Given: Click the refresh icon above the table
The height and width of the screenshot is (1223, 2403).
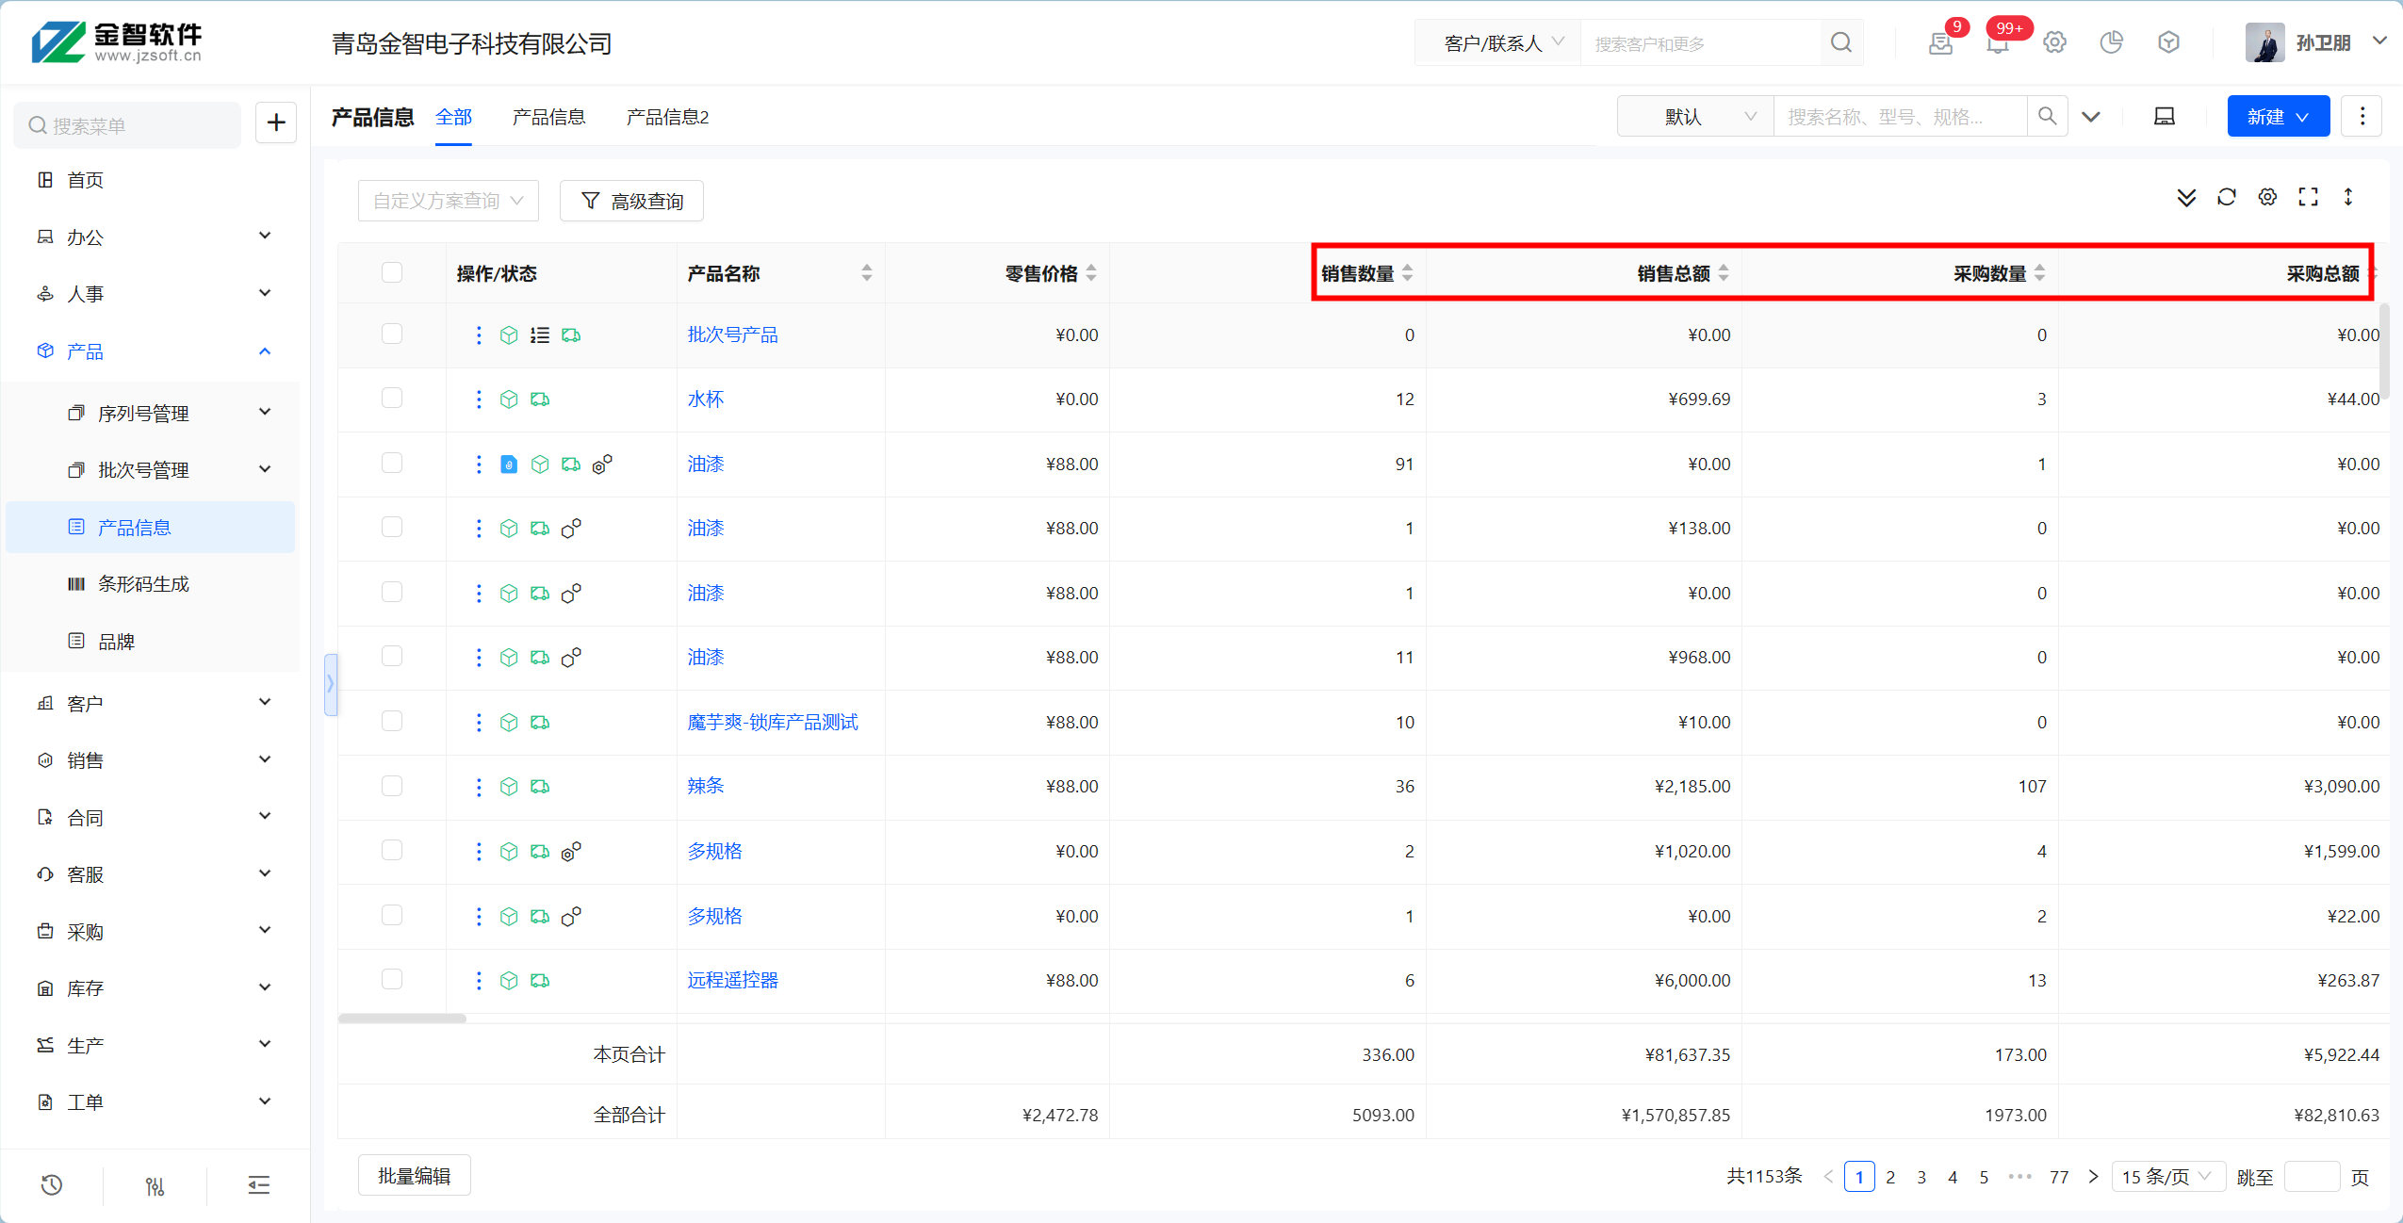Looking at the screenshot, I should pyautogui.click(x=2226, y=197).
